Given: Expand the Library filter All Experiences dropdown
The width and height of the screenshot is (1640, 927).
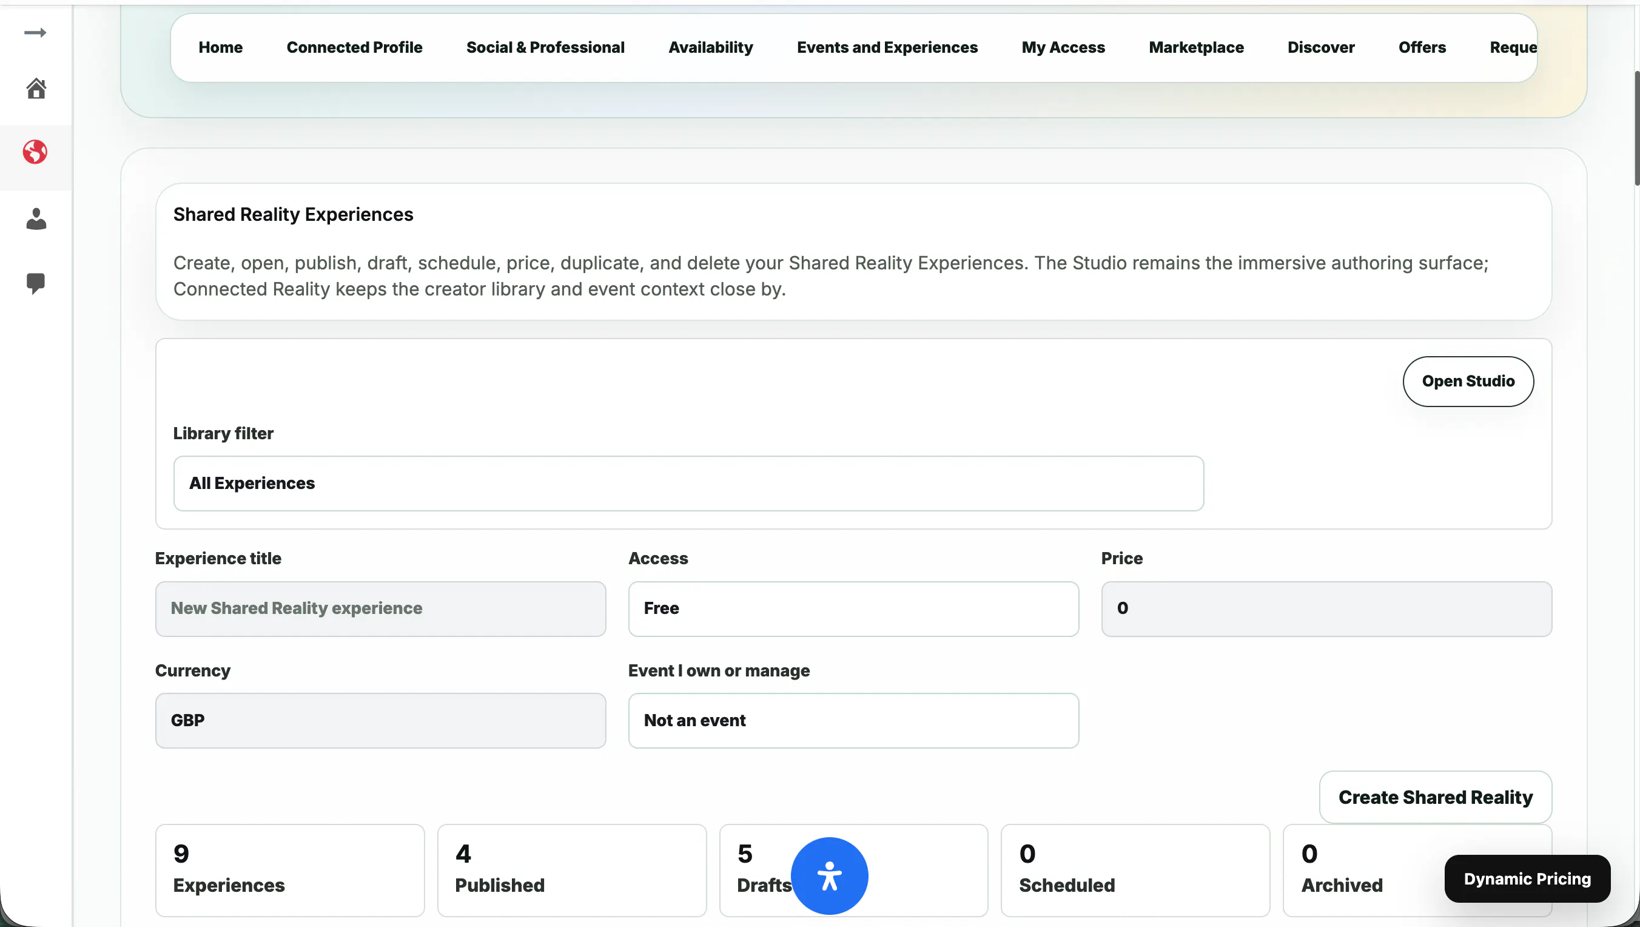Looking at the screenshot, I should [688, 484].
